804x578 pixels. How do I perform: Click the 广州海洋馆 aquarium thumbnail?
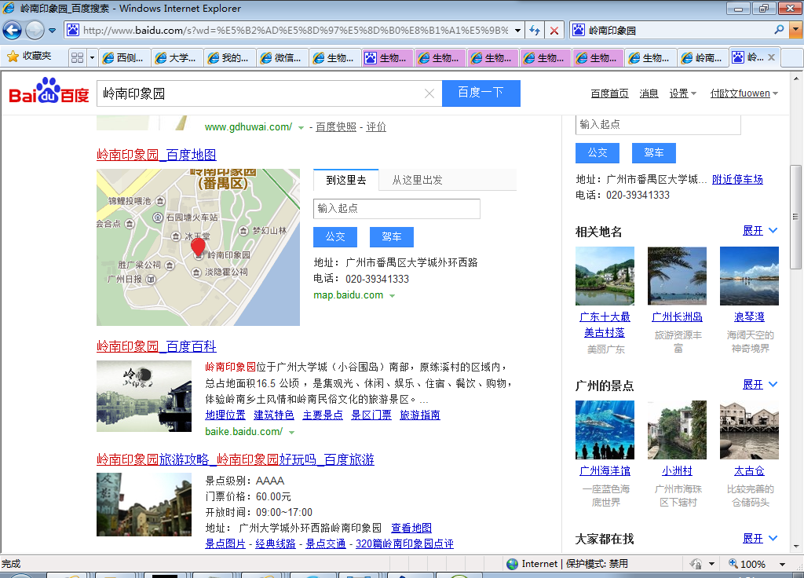(x=605, y=430)
